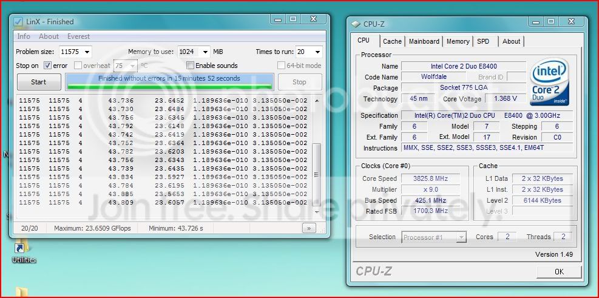Click the Rated FSB 1700.3 MHz value

[x=430, y=211]
